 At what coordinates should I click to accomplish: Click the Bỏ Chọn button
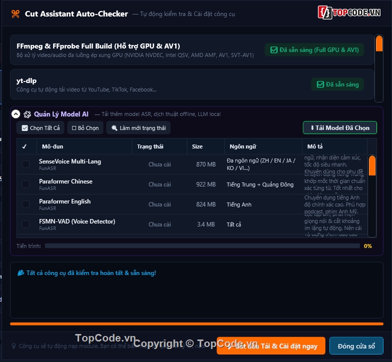85,128
